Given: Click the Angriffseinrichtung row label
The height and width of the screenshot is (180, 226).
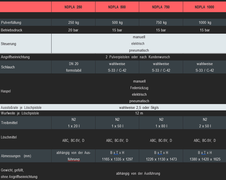Looking at the screenshot, I should click(x=15, y=57).
